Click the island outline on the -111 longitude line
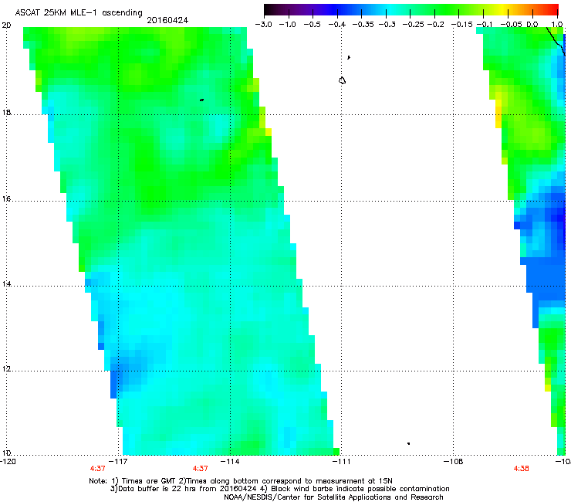The height and width of the screenshot is (502, 571). point(342,80)
